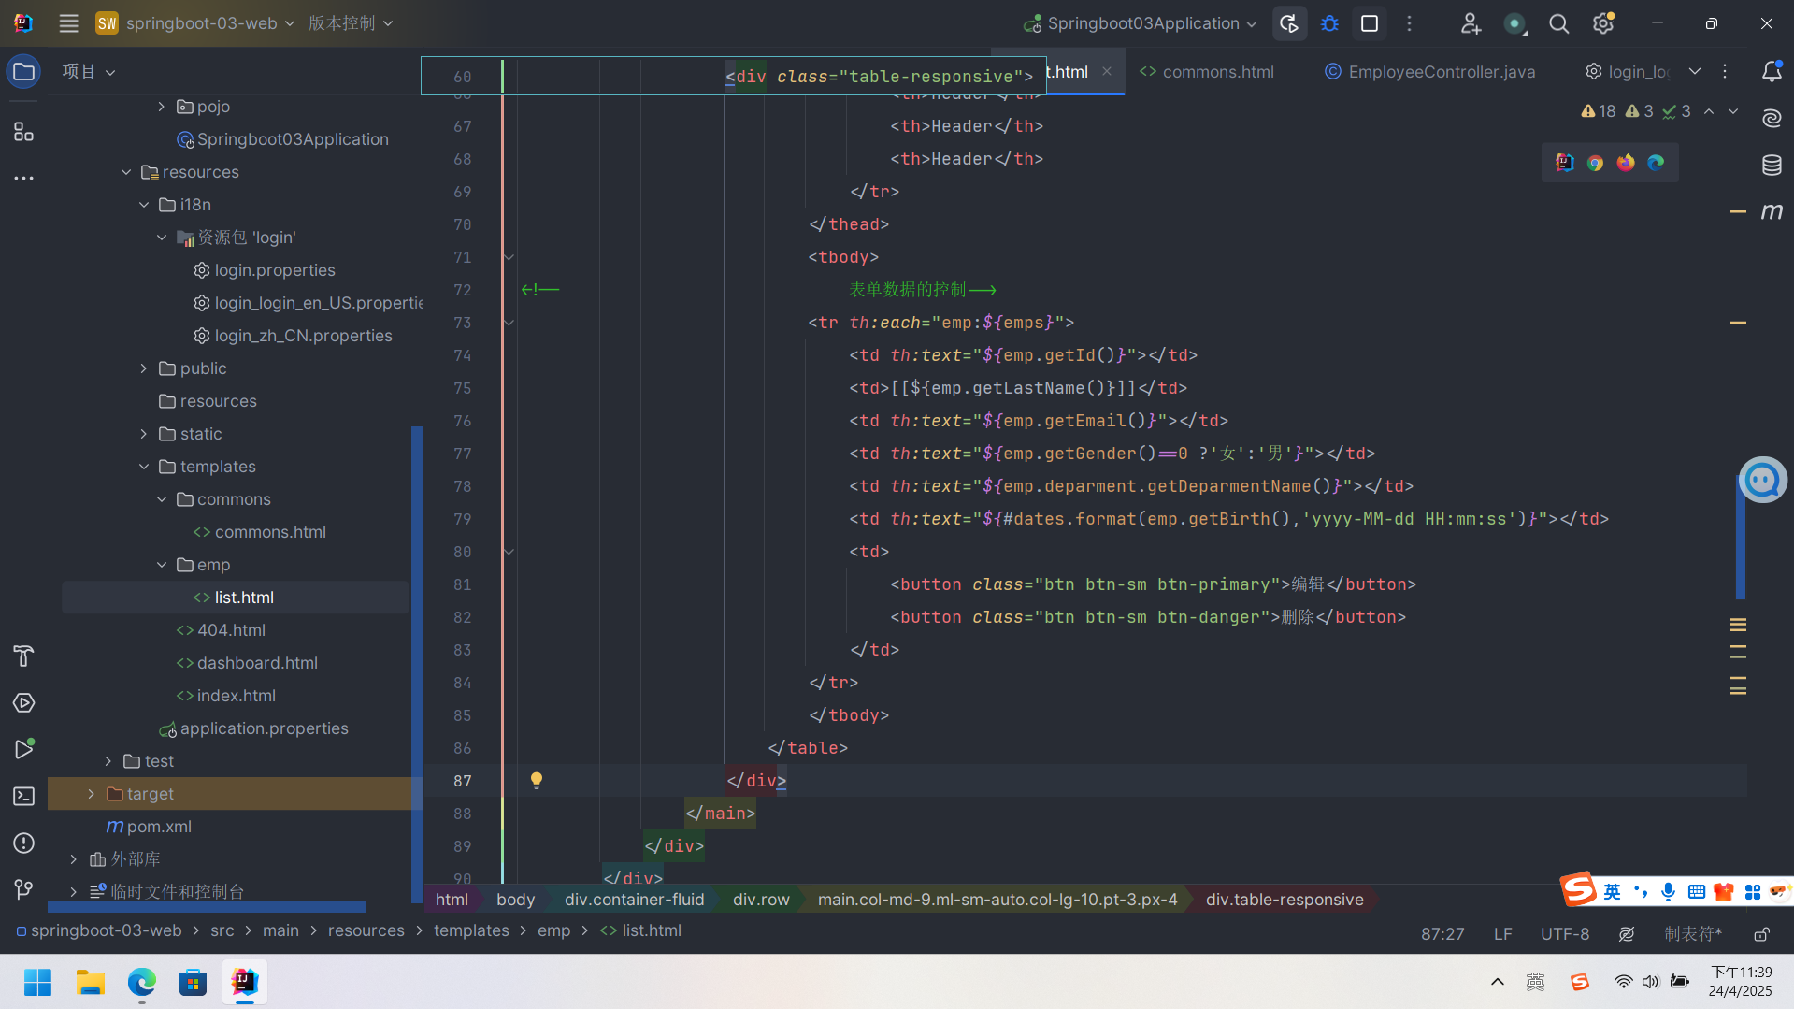1794x1009 pixels.
Task: Click the UTF-8 encoding status
Action: (1565, 934)
